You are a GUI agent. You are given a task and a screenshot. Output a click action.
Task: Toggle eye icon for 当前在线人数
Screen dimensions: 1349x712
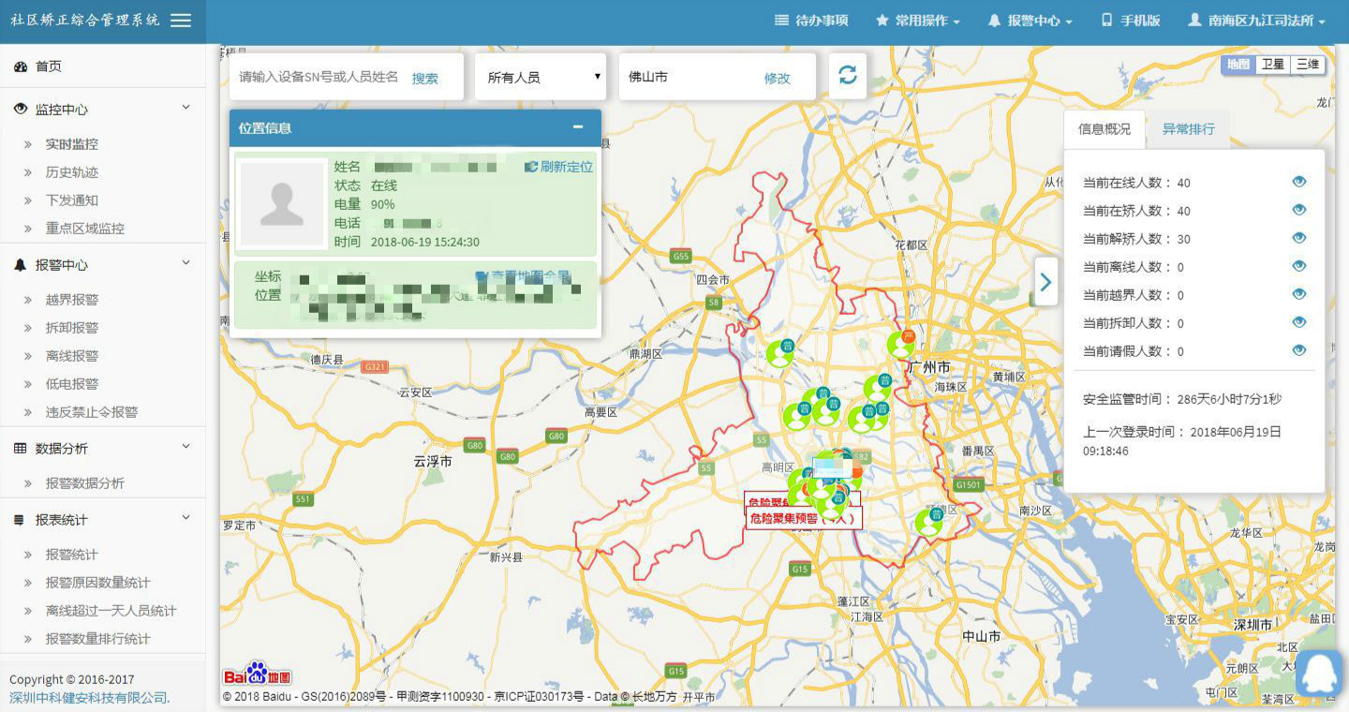point(1298,182)
